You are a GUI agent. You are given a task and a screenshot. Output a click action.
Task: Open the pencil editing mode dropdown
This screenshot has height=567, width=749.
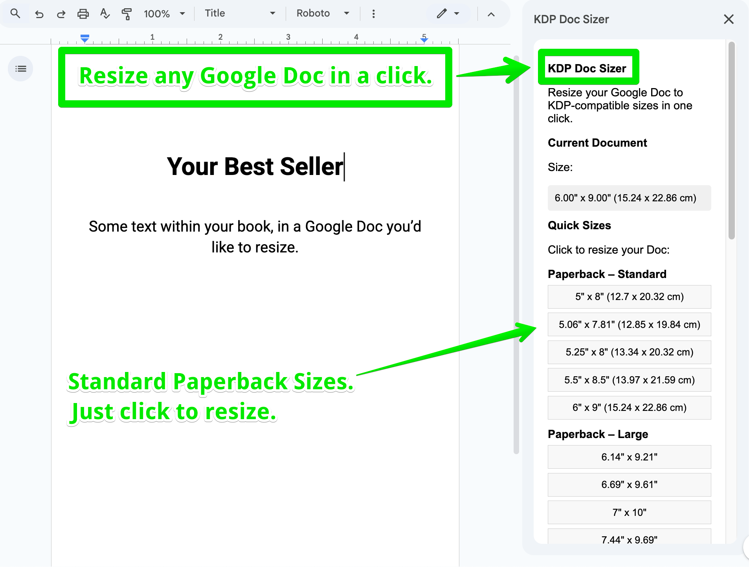(448, 14)
